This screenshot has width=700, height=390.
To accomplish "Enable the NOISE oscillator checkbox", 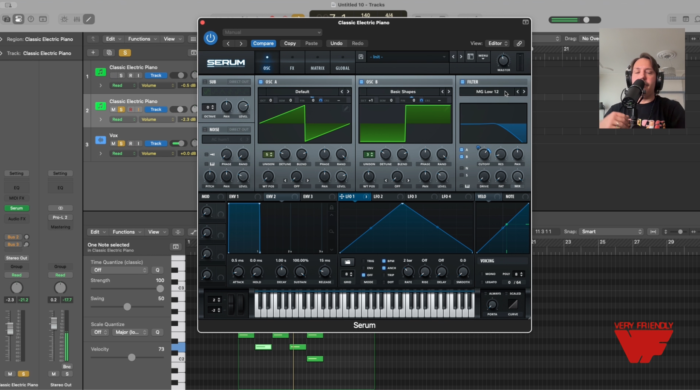I will (x=205, y=129).
